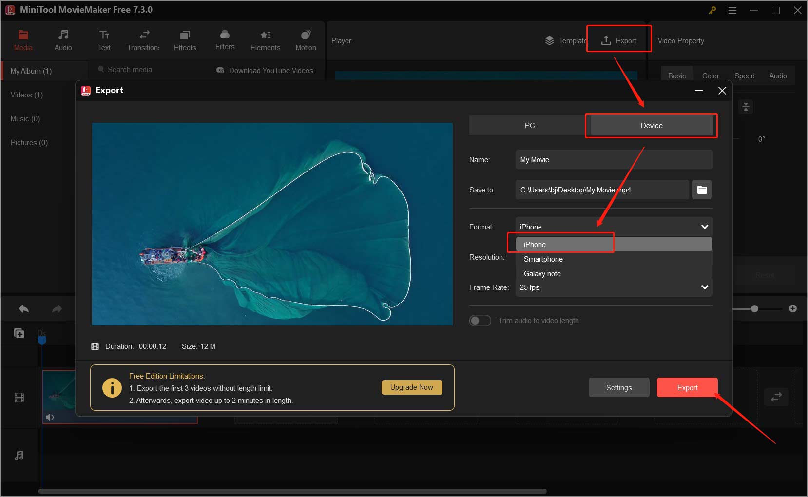The height and width of the screenshot is (497, 808).
Task: Open the Audio tab in Video Property
Action: (778, 76)
